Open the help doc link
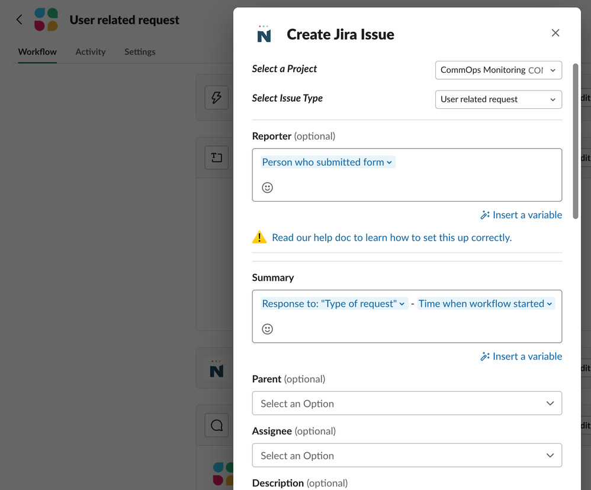Screen dimensions: 591x490 click(x=391, y=238)
